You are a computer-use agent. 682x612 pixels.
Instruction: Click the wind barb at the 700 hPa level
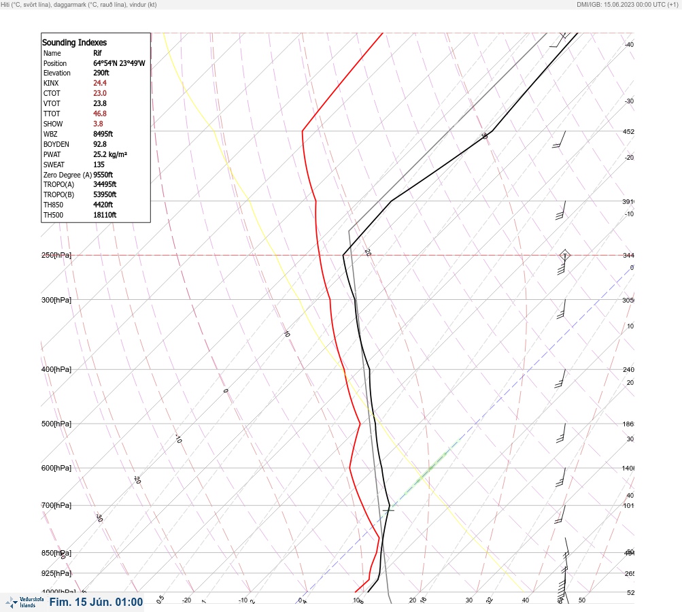tap(560, 515)
